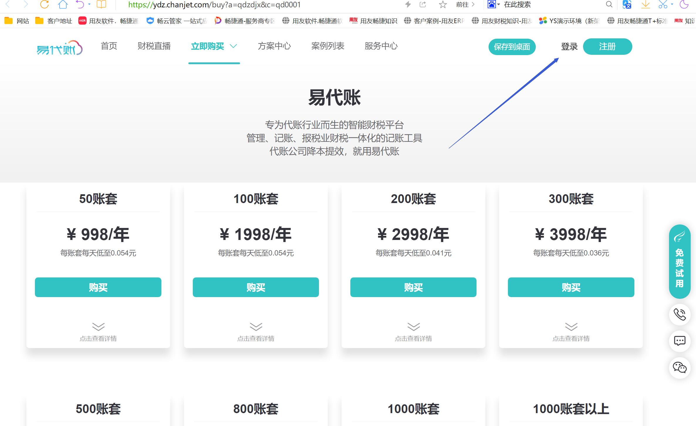Image resolution: width=696 pixels, height=426 pixels.
Task: Click the search magnifier icon in search box
Action: point(609,4)
